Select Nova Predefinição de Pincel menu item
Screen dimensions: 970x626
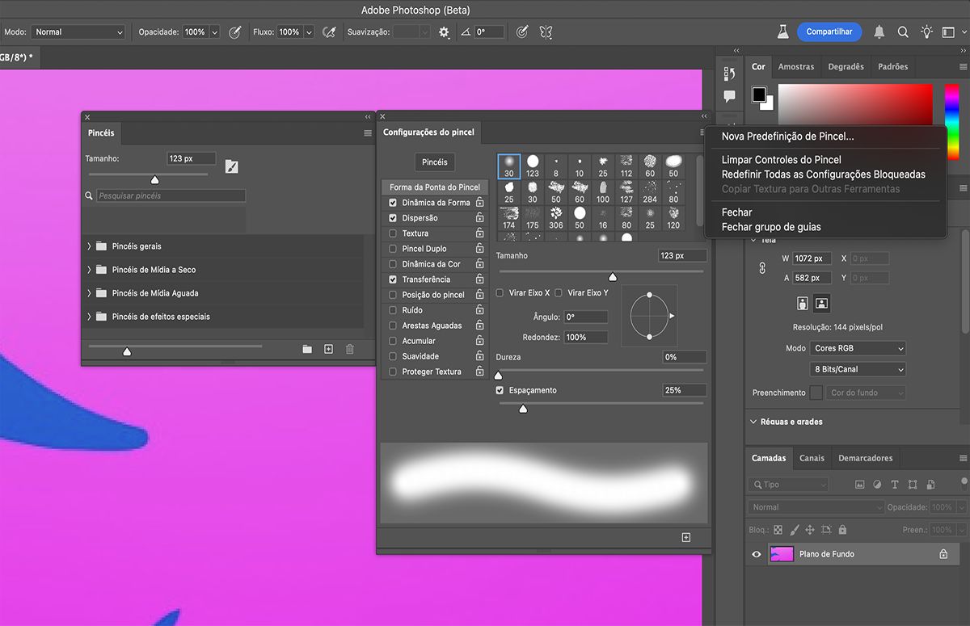pyautogui.click(x=787, y=137)
